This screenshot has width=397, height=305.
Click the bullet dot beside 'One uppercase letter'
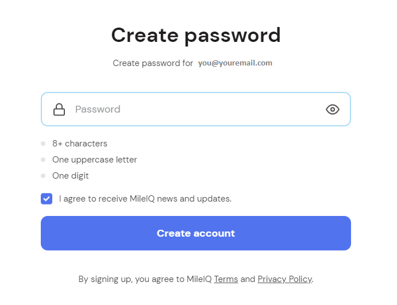43,160
